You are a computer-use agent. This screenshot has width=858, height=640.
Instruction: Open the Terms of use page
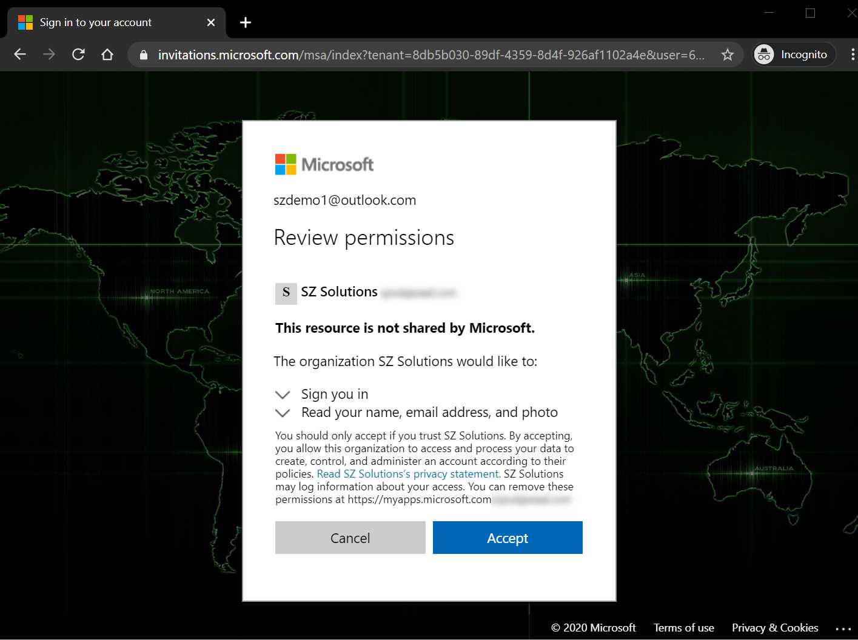click(684, 627)
